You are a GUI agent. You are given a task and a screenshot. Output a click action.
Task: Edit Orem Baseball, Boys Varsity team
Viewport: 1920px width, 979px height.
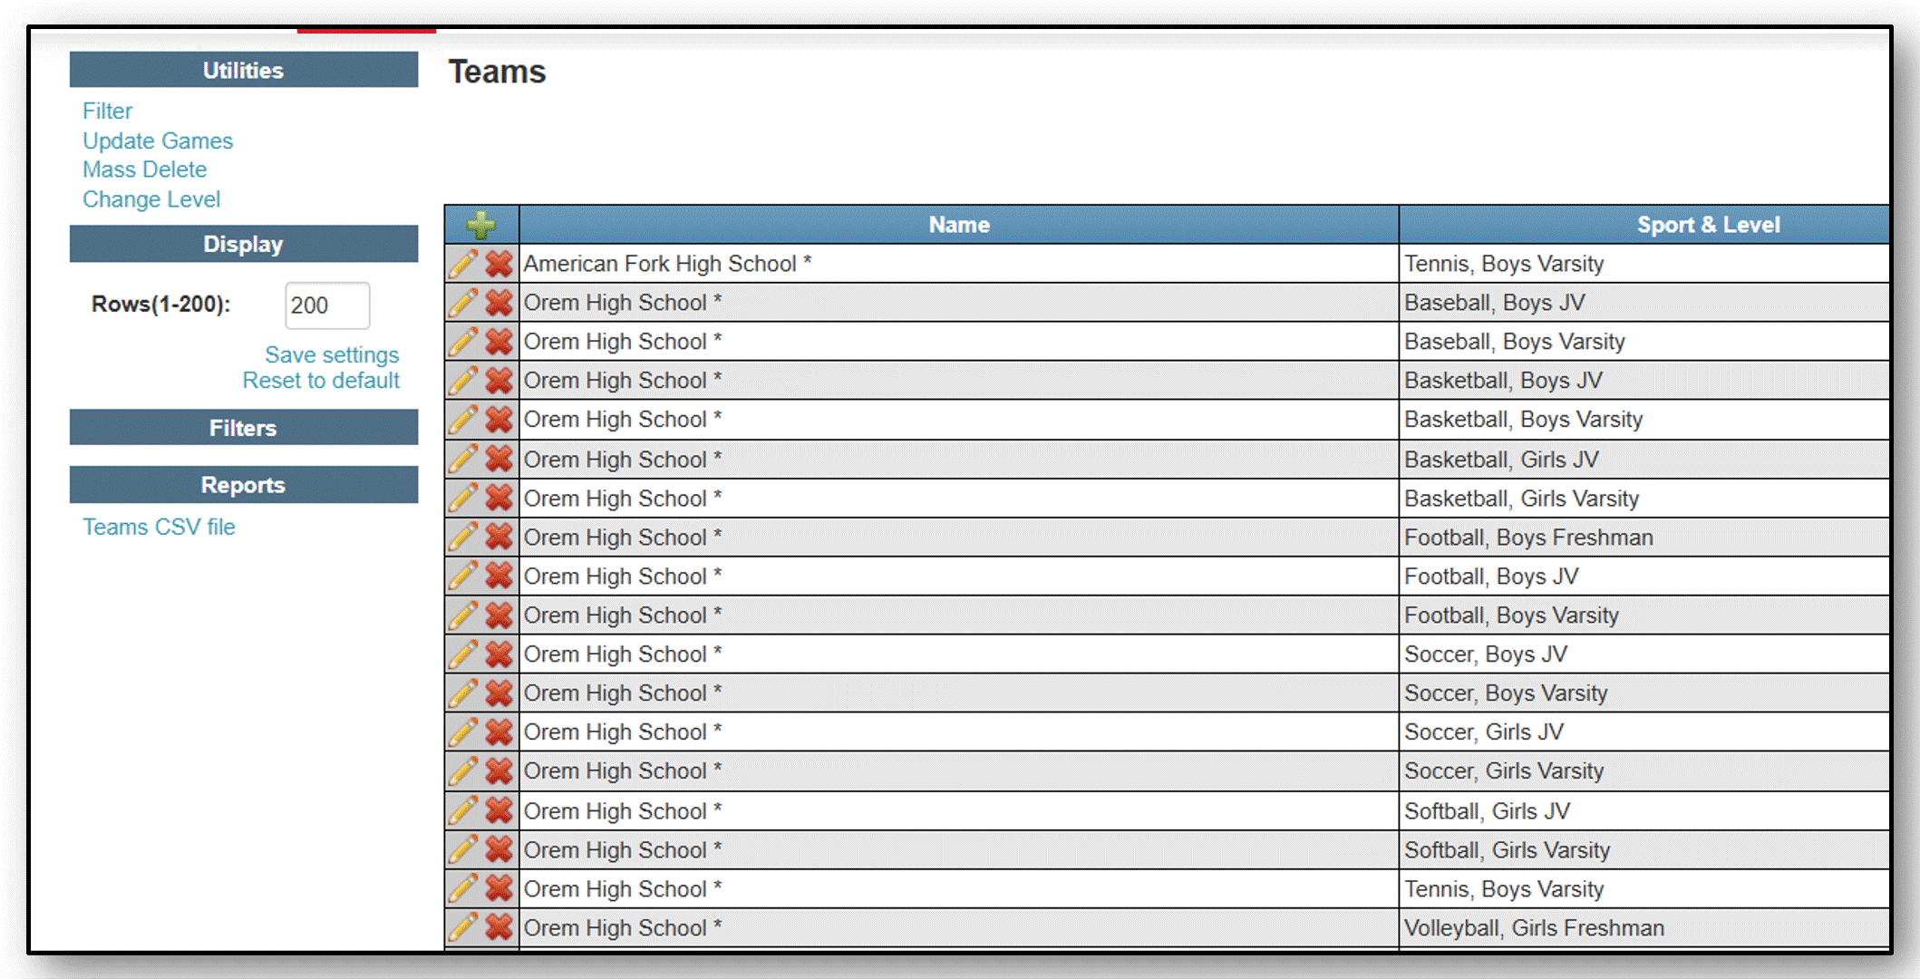pos(463,342)
